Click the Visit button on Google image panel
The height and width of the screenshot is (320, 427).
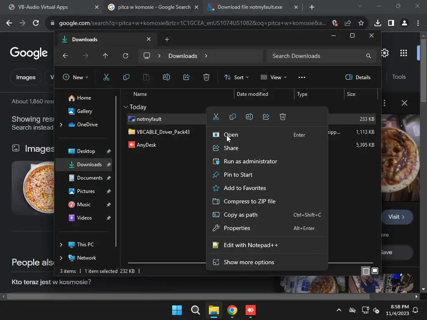point(397,217)
